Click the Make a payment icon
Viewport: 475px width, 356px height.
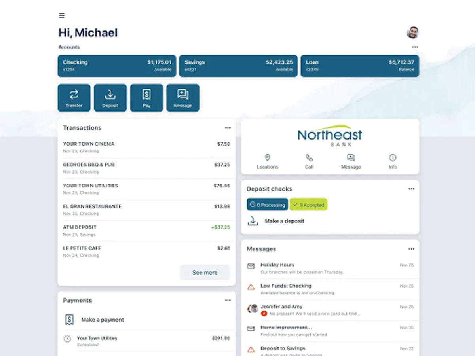[x=69, y=320]
